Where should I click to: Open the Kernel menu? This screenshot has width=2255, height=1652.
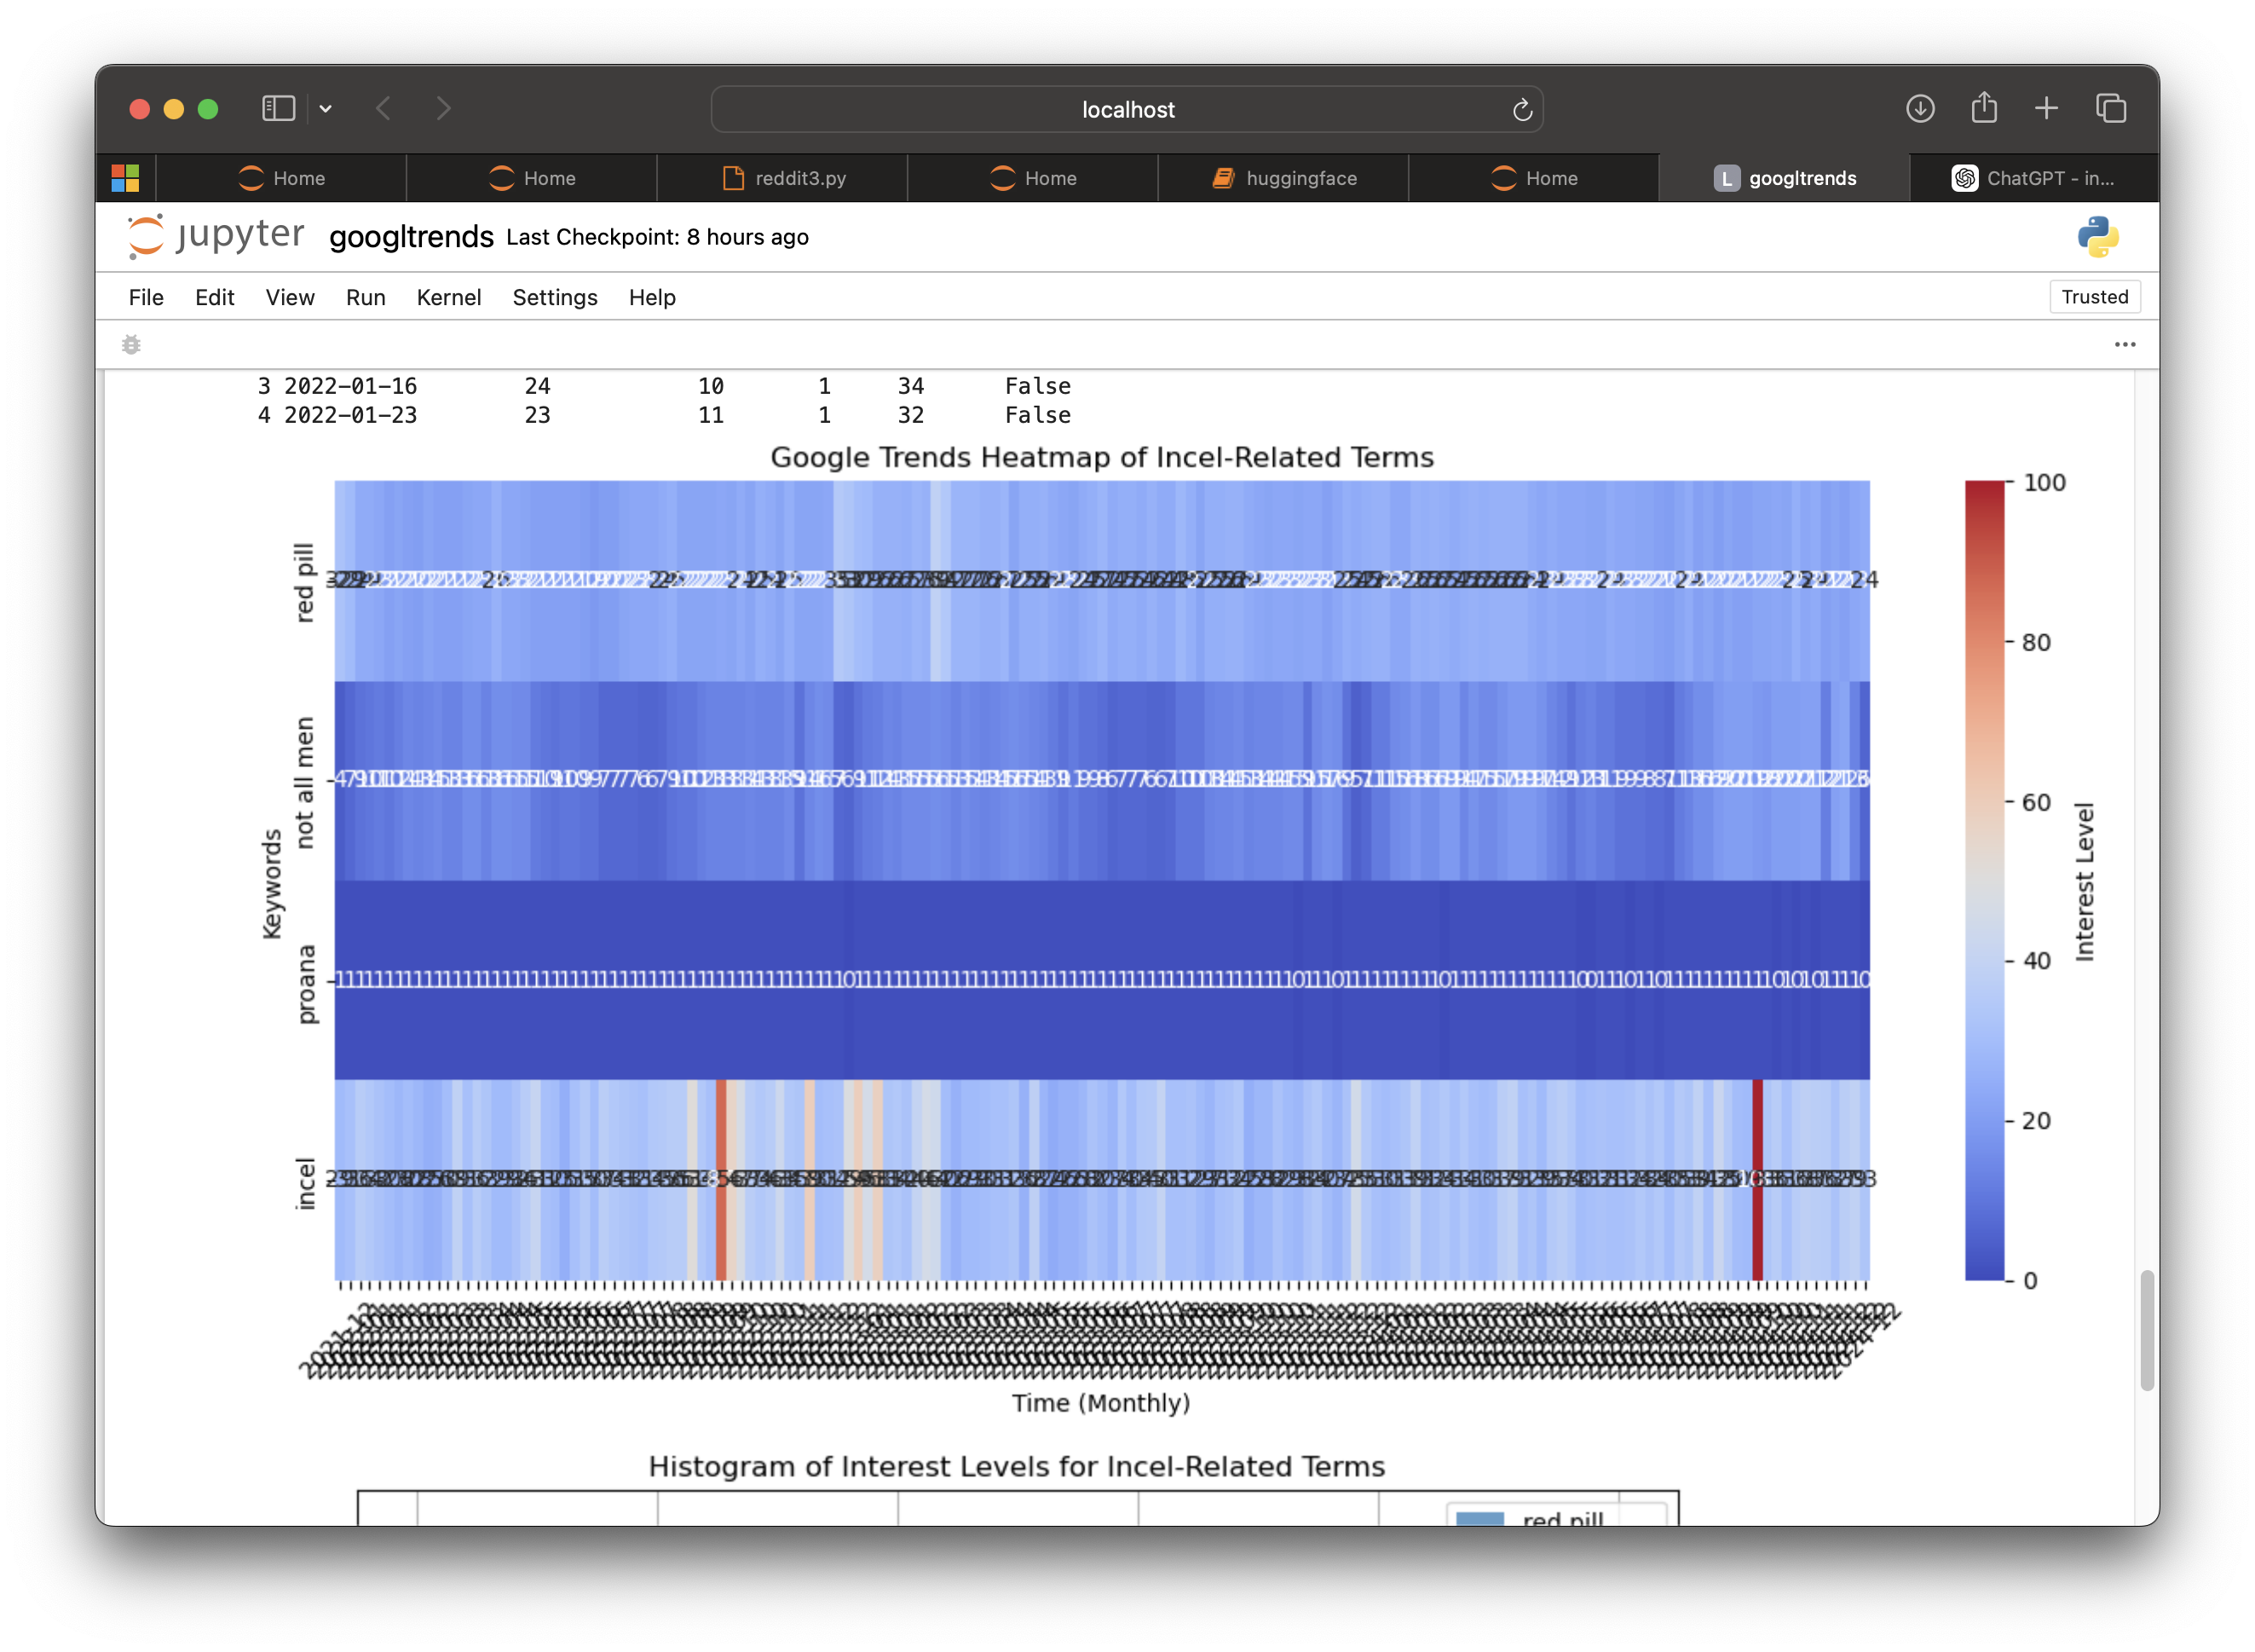coord(449,297)
